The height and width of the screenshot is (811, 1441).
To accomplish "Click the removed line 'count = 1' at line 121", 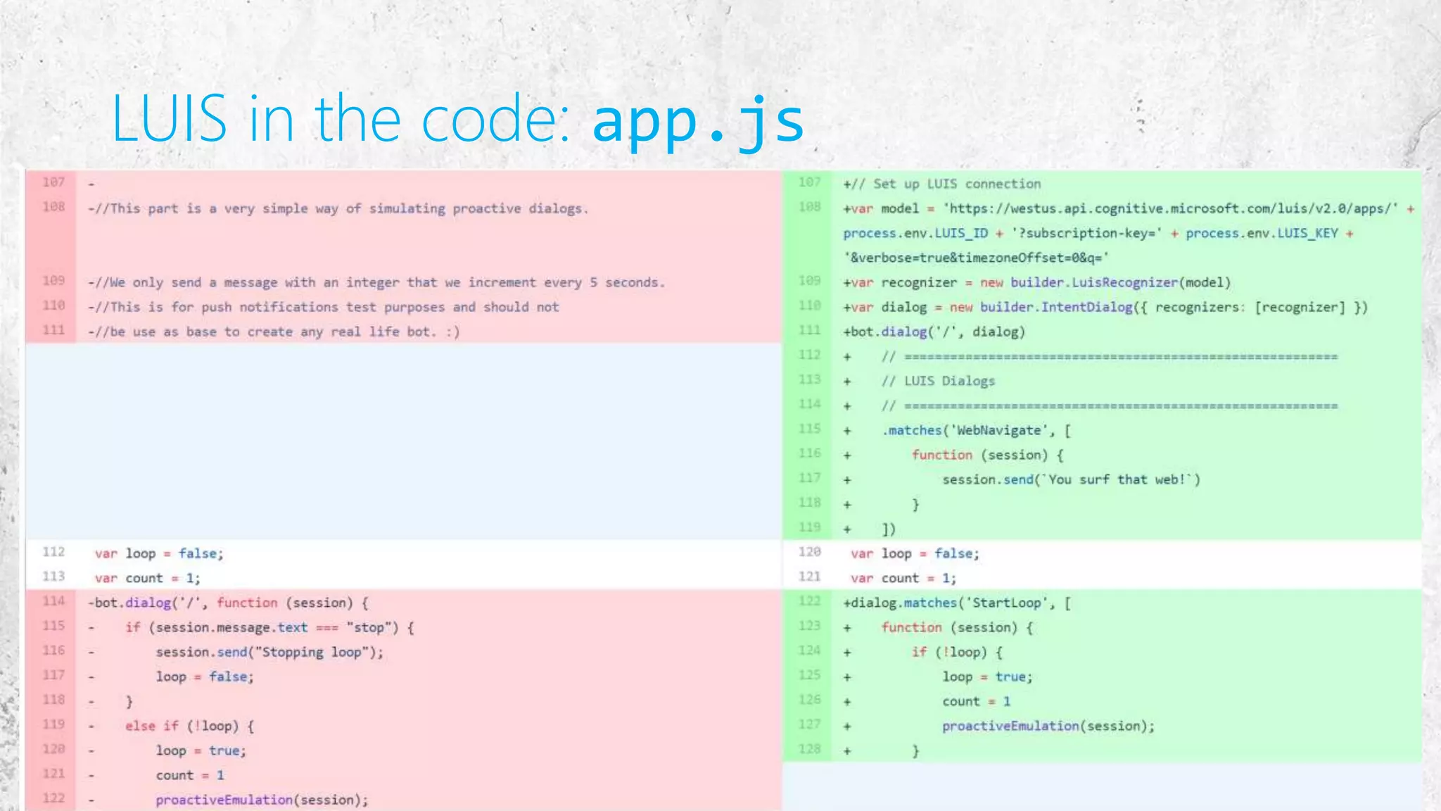I will coord(190,775).
